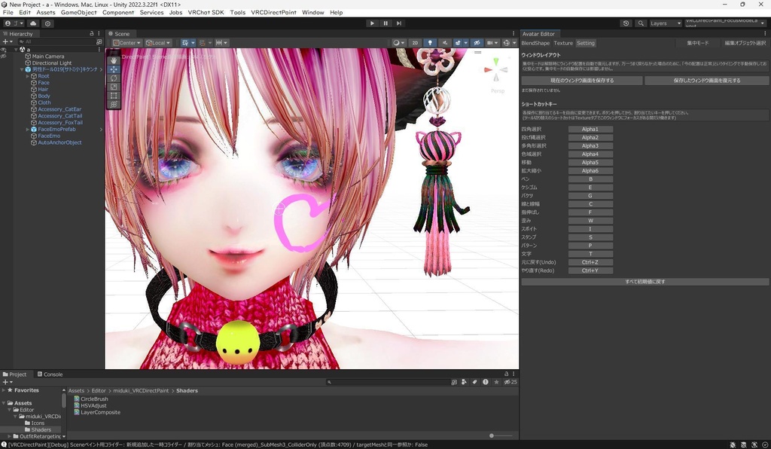Select the Transform tool in Scene overlay
The image size is (771, 449).
(114, 104)
